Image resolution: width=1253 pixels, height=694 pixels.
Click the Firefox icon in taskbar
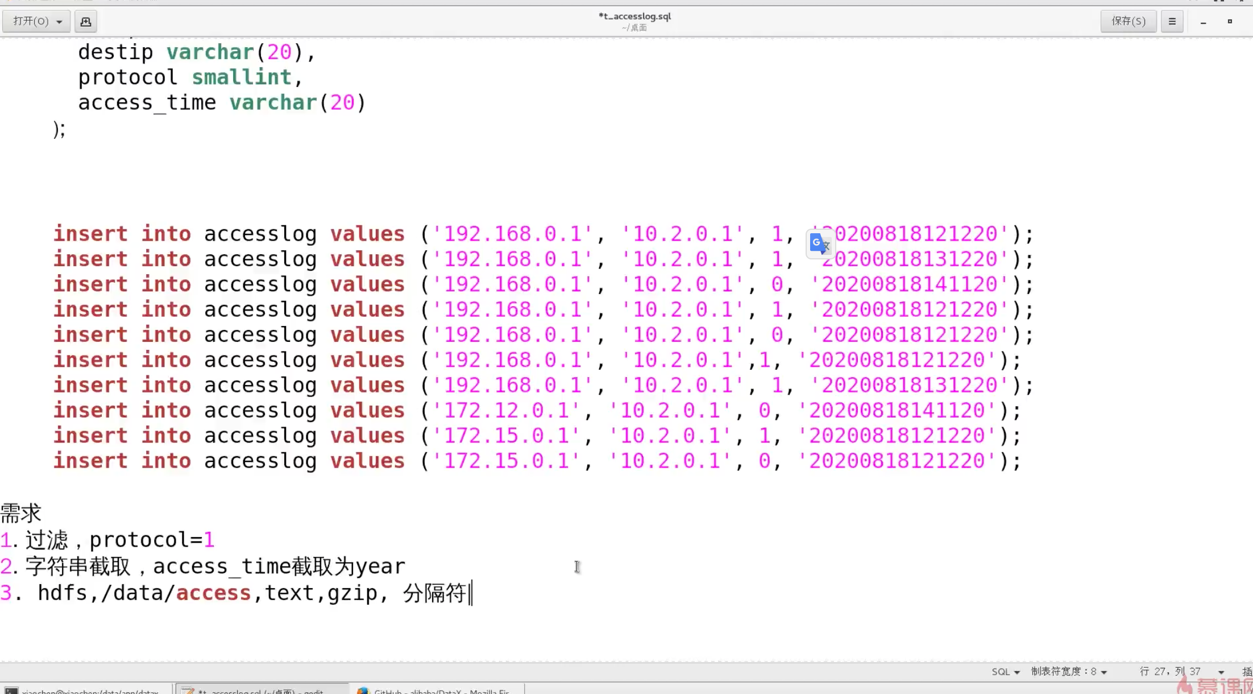(x=363, y=691)
